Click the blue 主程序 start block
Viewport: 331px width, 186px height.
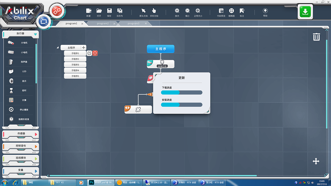click(161, 49)
